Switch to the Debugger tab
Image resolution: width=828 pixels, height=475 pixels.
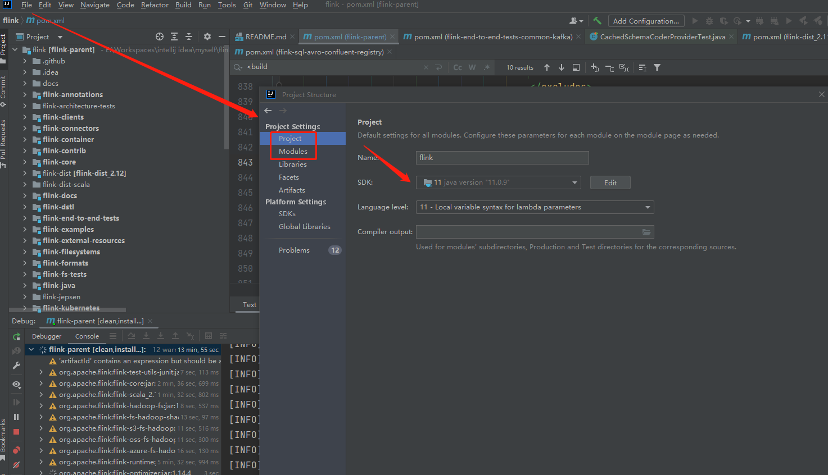pyautogui.click(x=47, y=336)
